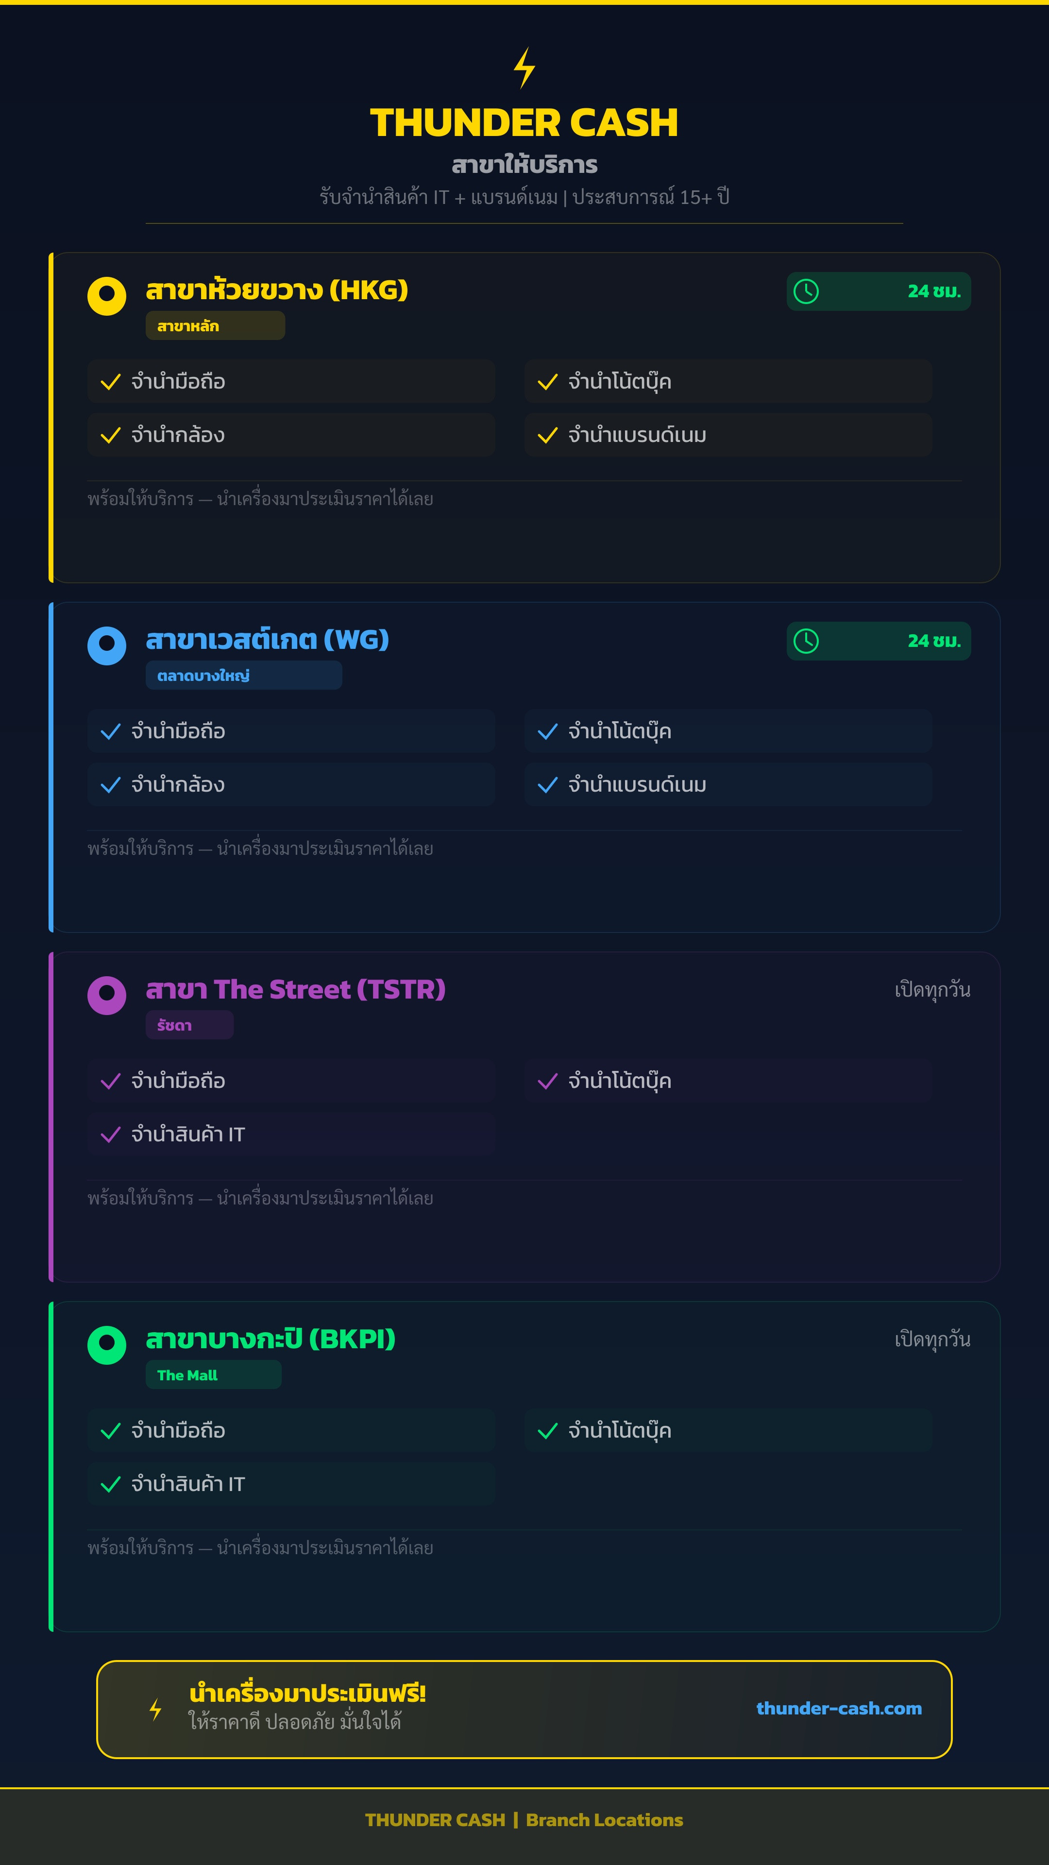1049x1865 pixels.
Task: Click yellow checkmark beside จำนำมือถือ in HKG
Action: pos(110,382)
